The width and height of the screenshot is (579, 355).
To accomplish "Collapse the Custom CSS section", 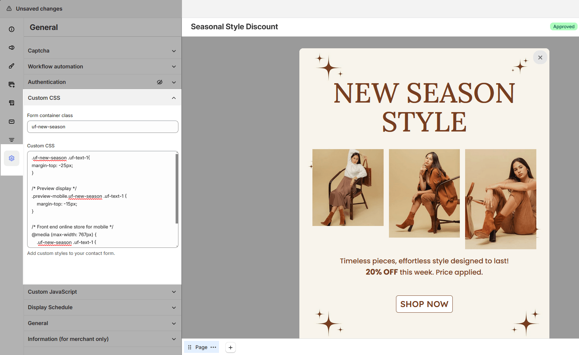I will [103, 98].
